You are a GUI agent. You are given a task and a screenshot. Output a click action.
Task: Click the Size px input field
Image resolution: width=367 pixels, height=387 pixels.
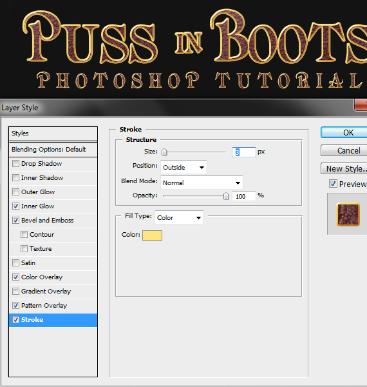243,152
